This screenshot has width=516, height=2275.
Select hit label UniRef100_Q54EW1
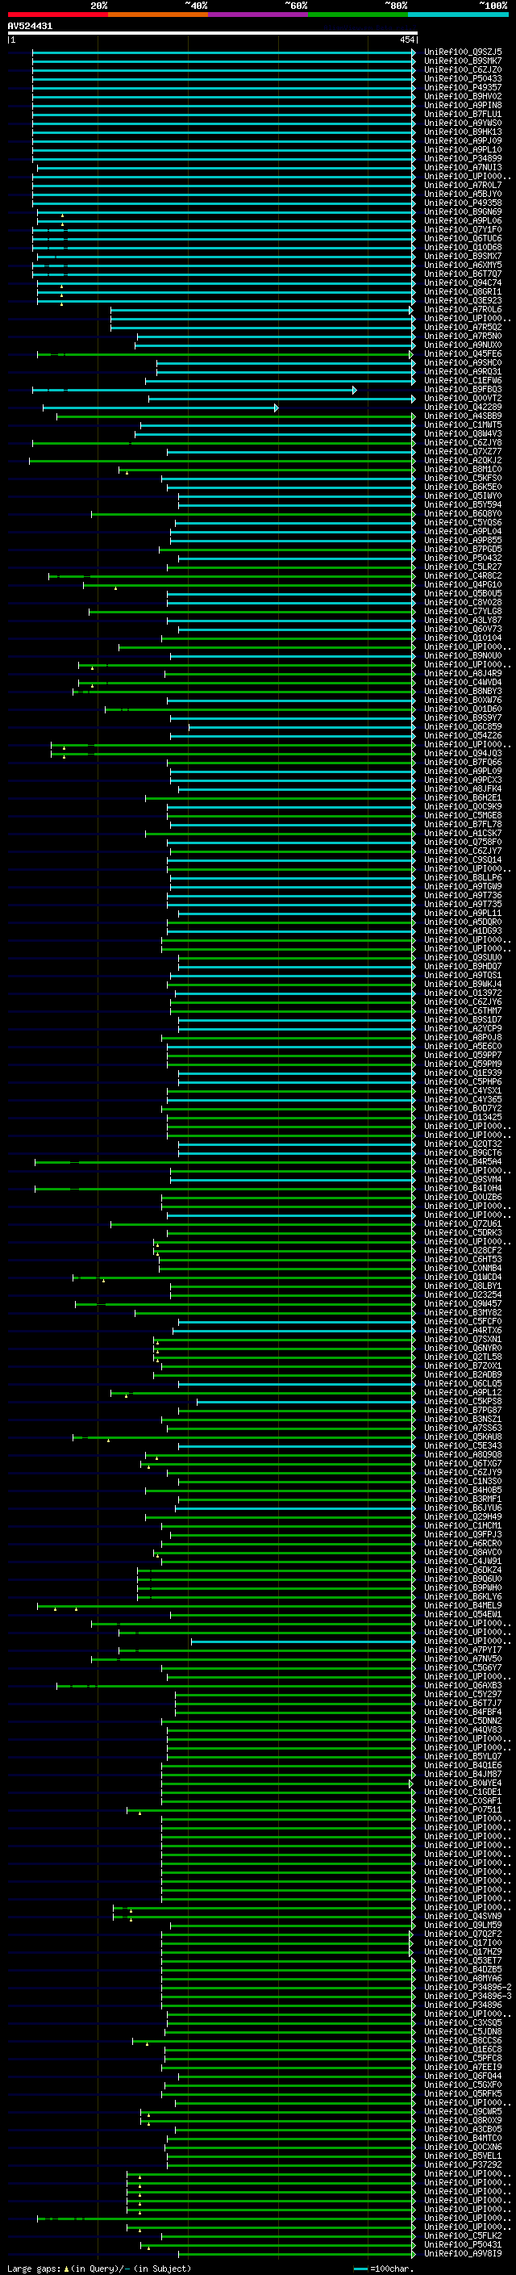[462, 1614]
